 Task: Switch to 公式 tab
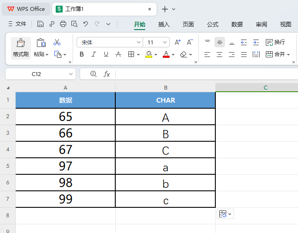[x=213, y=24]
